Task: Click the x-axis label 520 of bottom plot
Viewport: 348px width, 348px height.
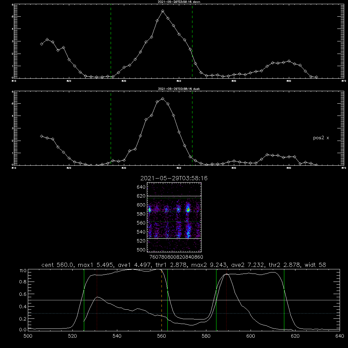Action: point(72,336)
